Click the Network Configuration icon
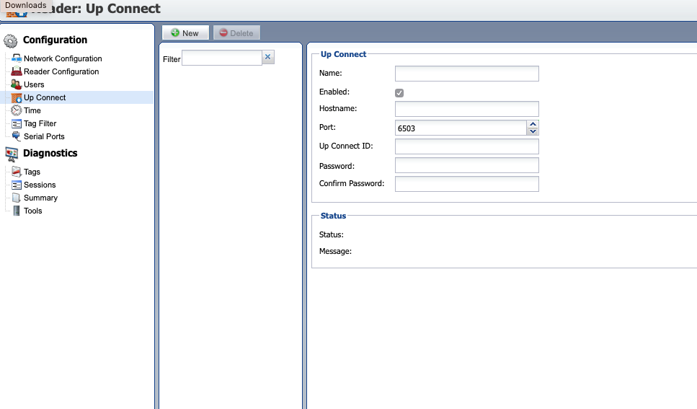The image size is (697, 409). coord(17,58)
